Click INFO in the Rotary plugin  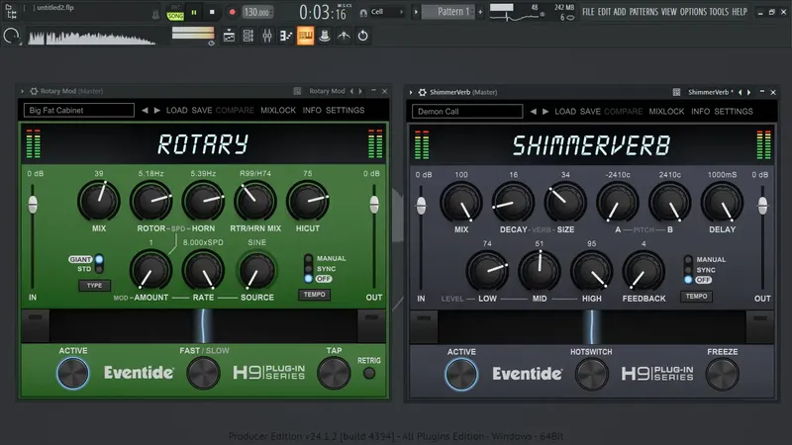click(x=312, y=110)
